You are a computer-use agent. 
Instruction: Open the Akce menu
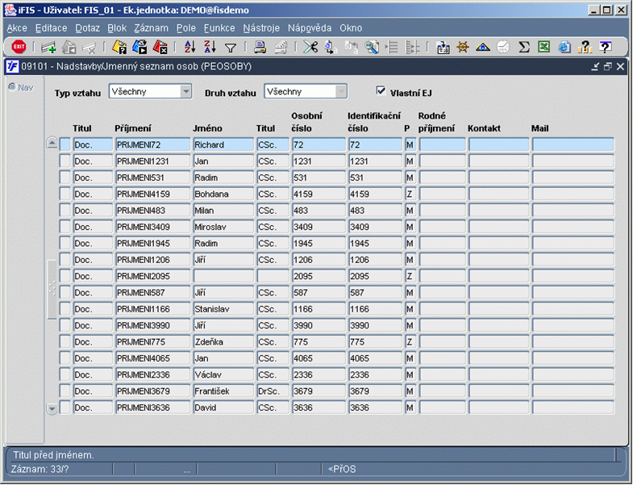[17, 28]
